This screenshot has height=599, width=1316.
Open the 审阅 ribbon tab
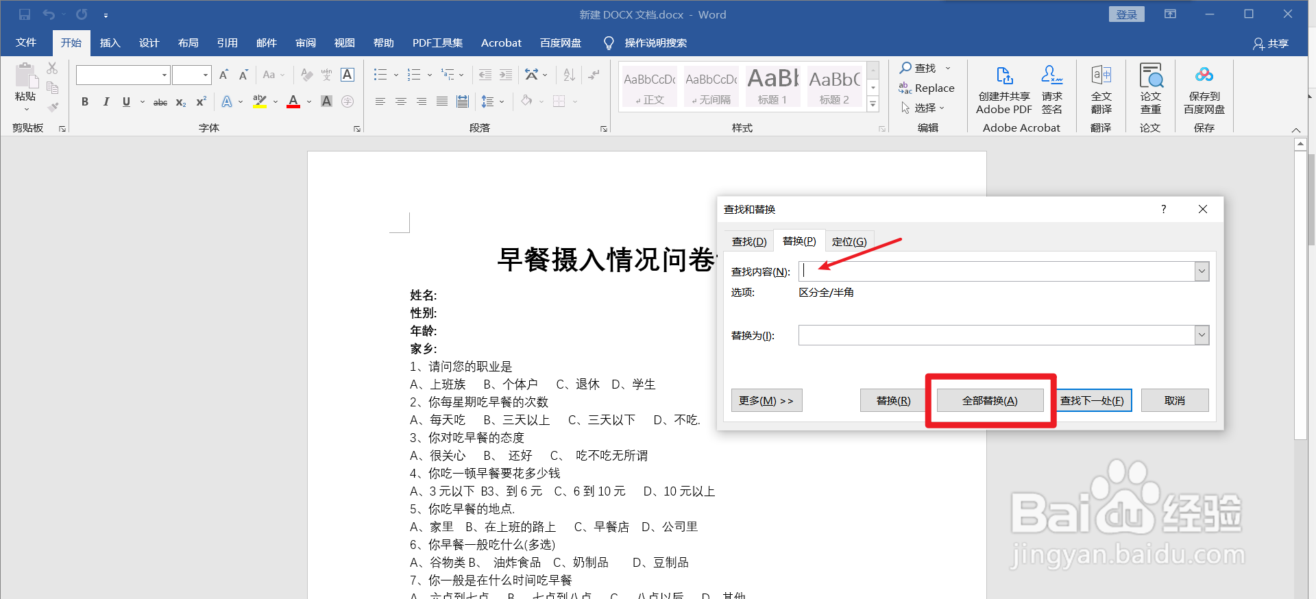tap(305, 42)
